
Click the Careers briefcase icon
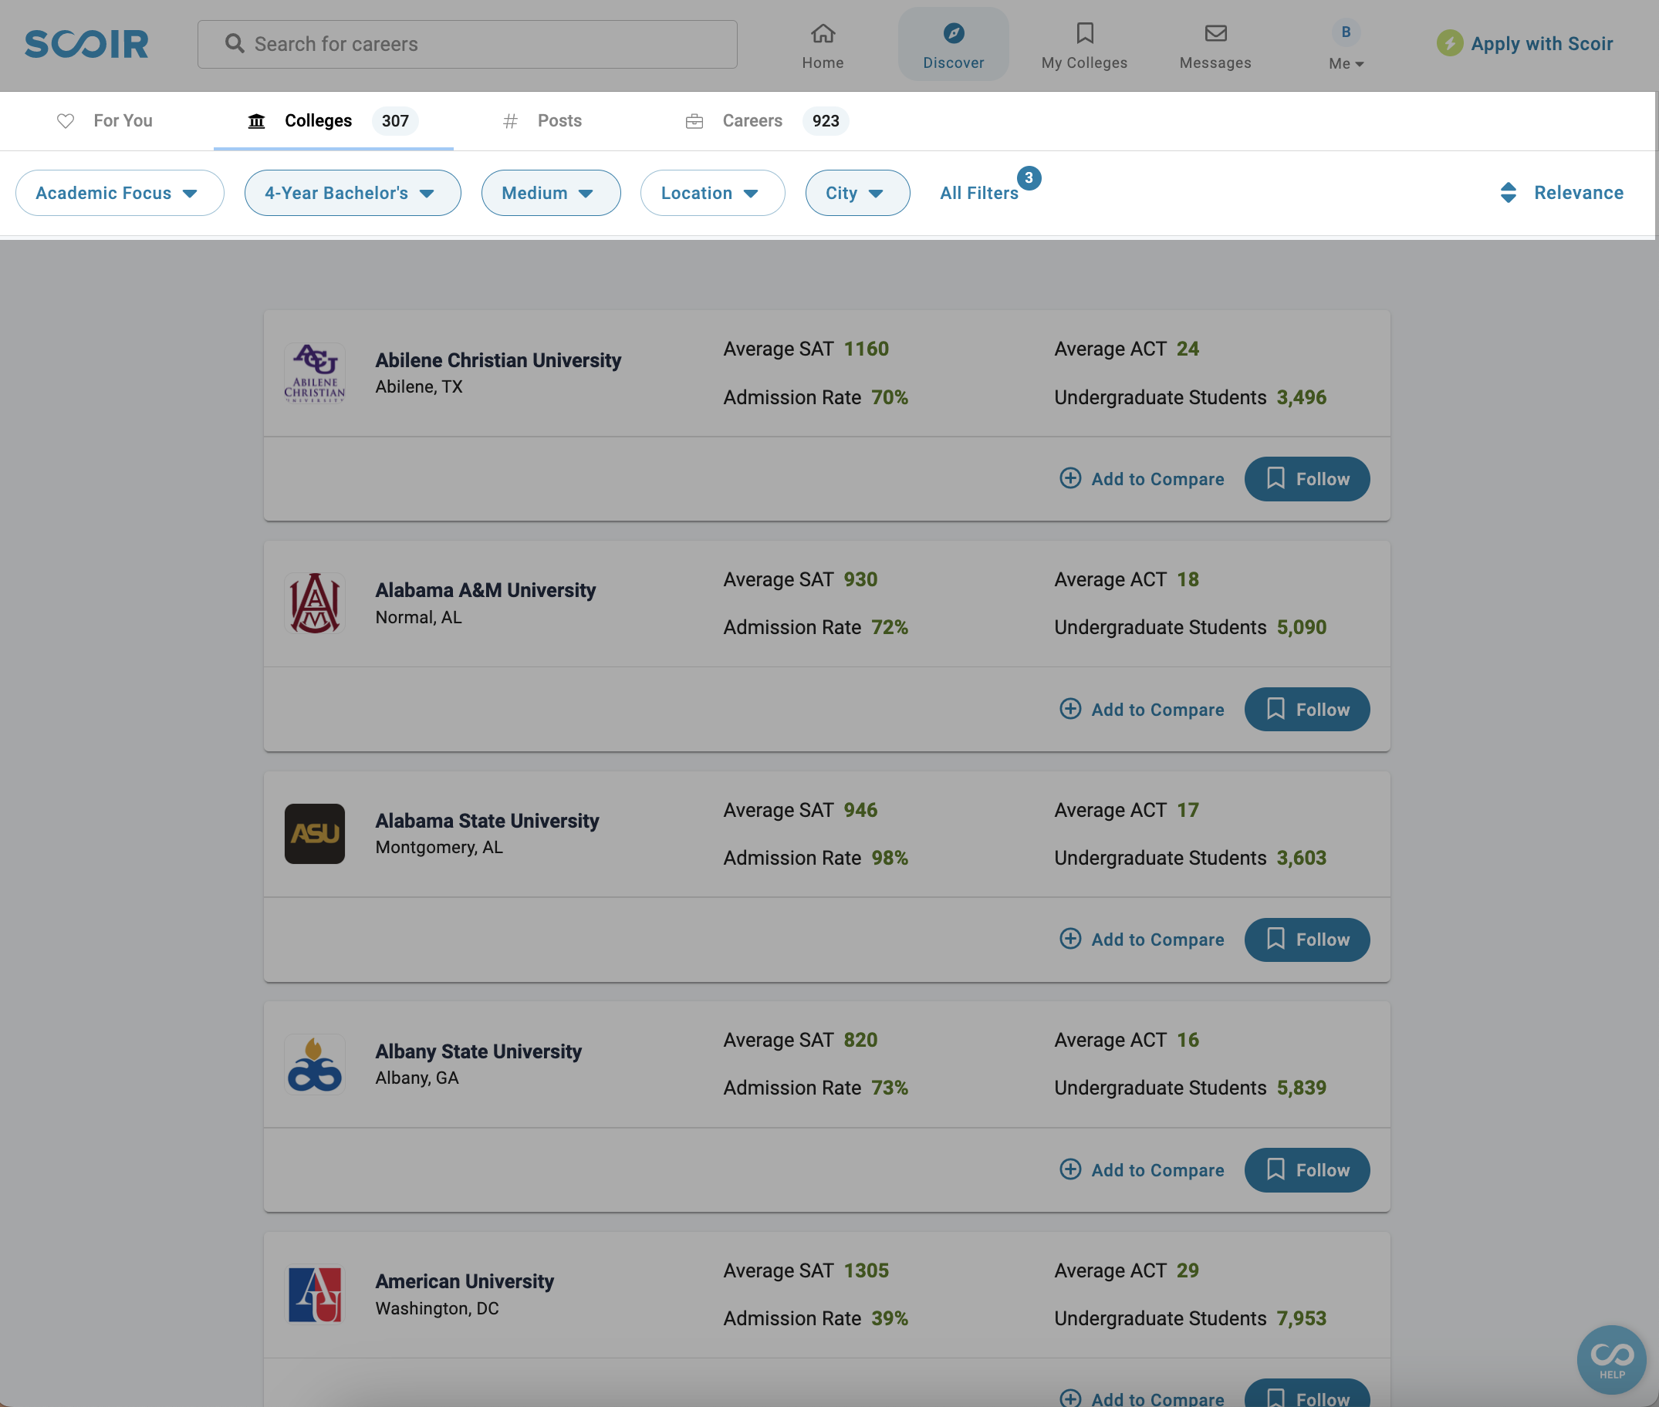pyautogui.click(x=694, y=120)
